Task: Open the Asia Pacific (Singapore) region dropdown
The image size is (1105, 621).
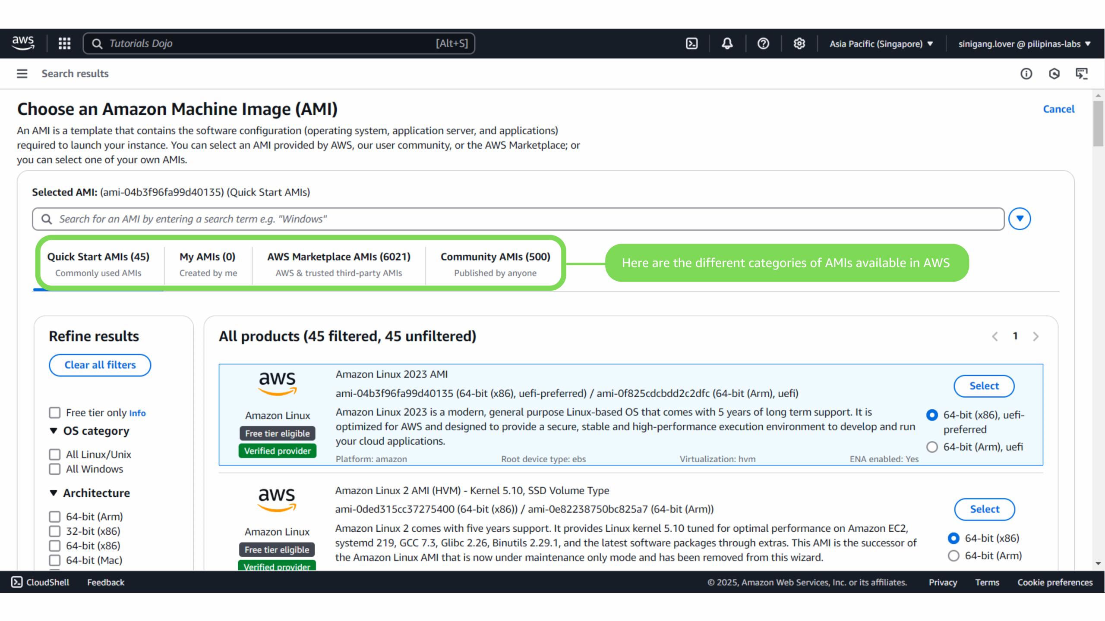Action: 881,44
